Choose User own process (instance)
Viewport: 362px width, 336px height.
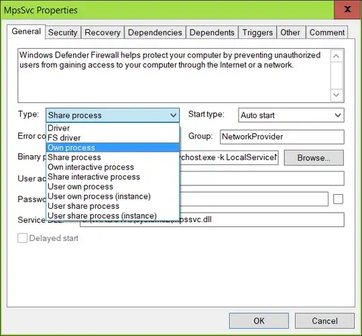(113, 196)
